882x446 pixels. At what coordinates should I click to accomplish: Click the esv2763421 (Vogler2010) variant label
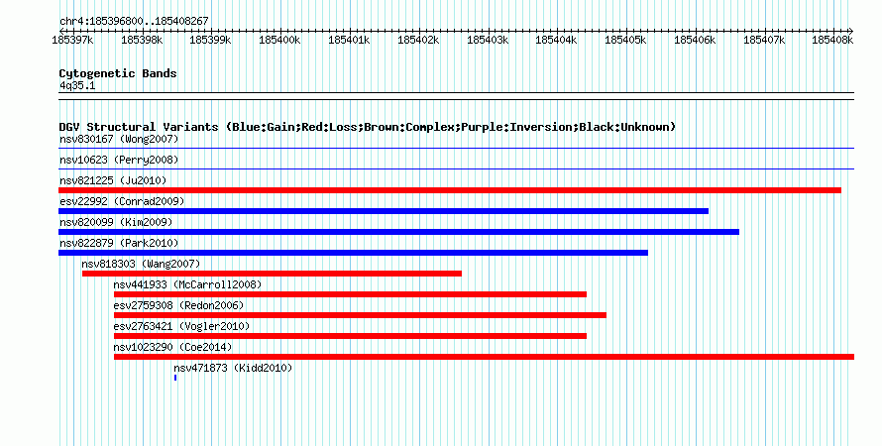click(181, 326)
